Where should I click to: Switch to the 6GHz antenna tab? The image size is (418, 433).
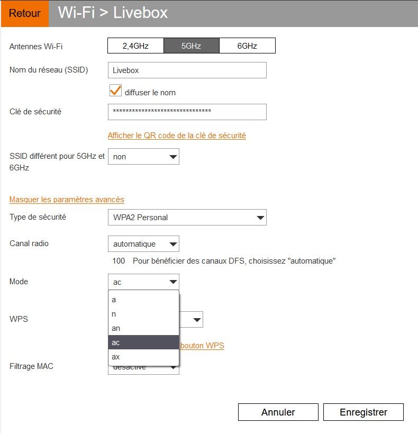[x=247, y=46]
